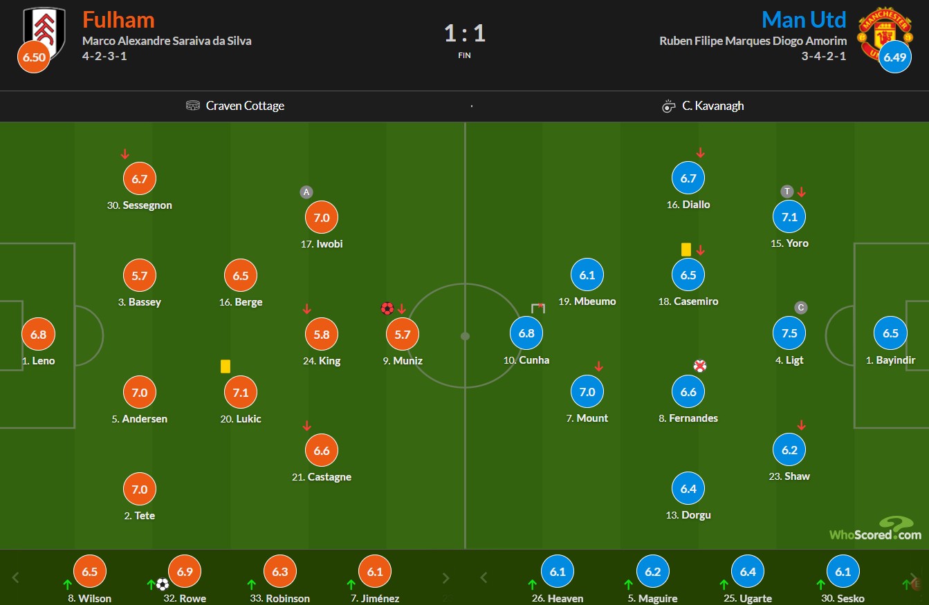
Task: Open the Fulham team name link
Action: coord(118,19)
